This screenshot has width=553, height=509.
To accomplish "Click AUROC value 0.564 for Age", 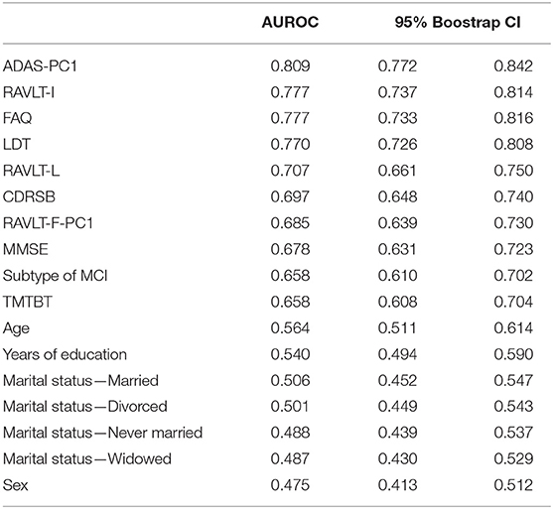I will point(290,328).
